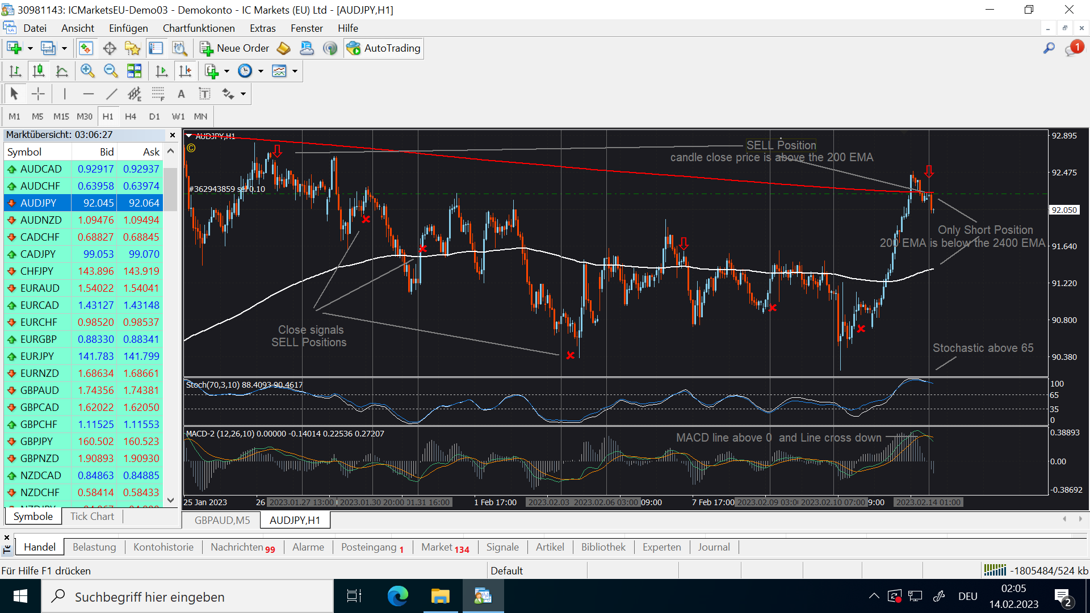Select the H4 timeframe button
The width and height of the screenshot is (1090, 613).
click(x=131, y=116)
